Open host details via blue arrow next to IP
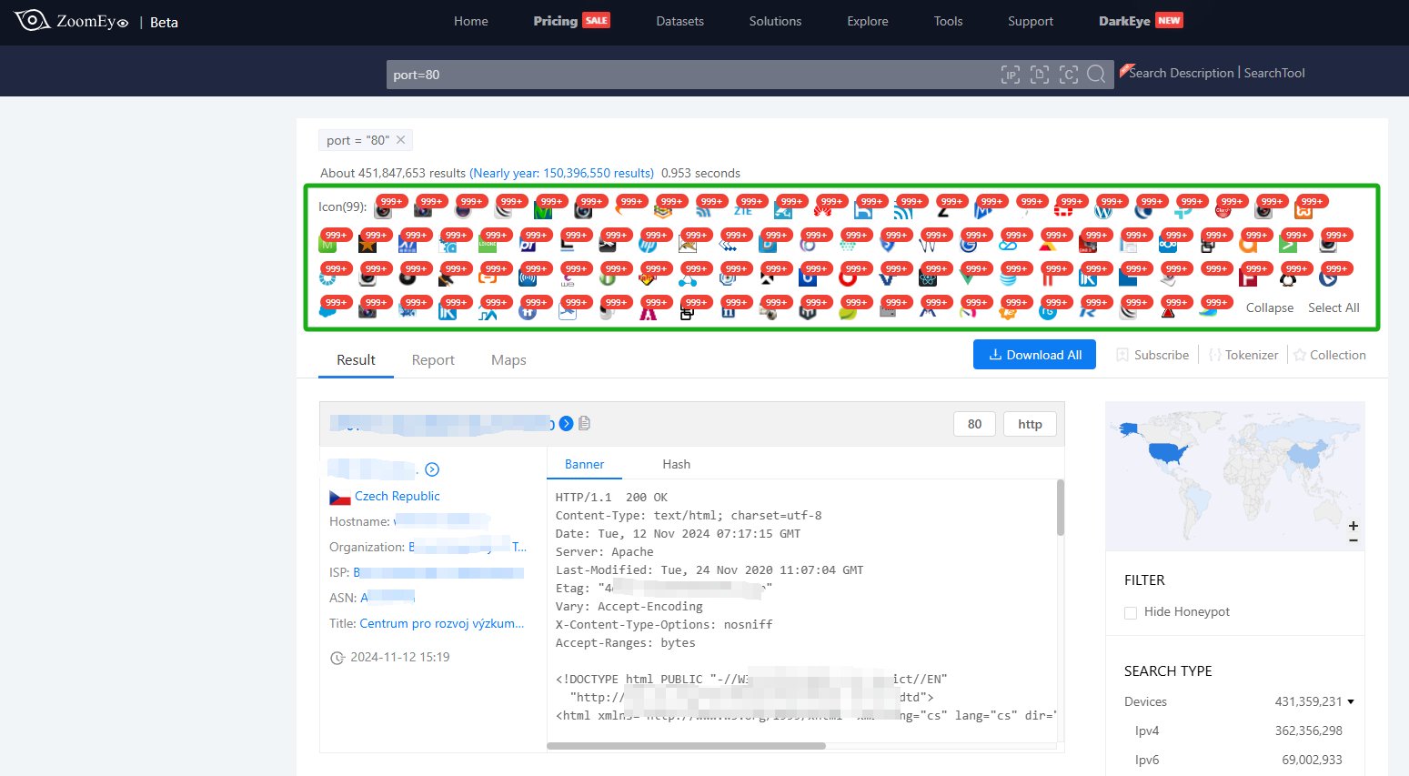This screenshot has height=776, width=1409. point(566,423)
